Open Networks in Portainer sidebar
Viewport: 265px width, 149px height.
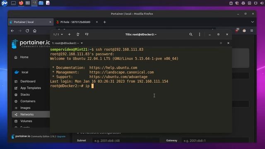tap(31, 114)
